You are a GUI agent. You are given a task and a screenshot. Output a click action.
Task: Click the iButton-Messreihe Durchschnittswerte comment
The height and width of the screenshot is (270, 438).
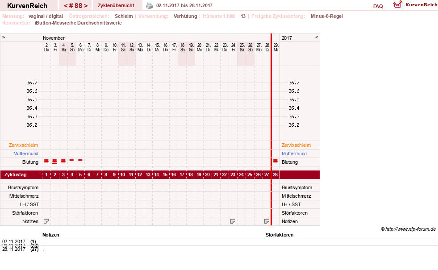point(78,23)
